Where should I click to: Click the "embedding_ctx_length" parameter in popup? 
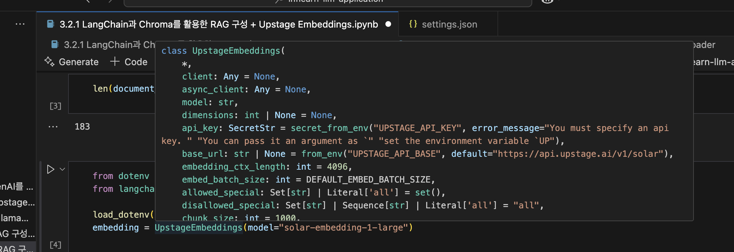234,167
